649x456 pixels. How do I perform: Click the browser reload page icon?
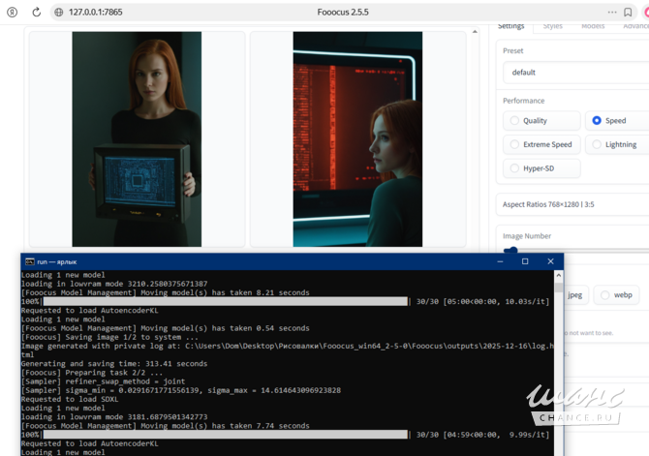[36, 12]
